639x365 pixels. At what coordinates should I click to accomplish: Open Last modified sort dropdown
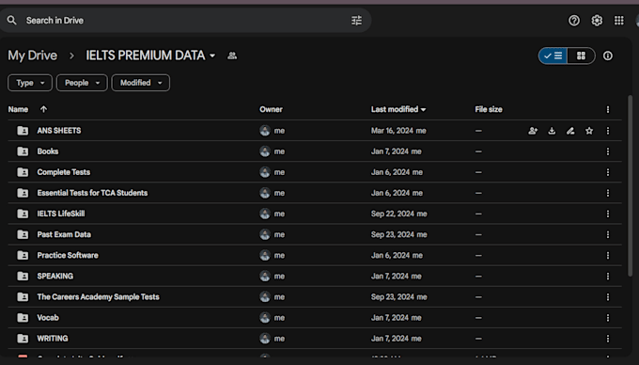click(424, 109)
